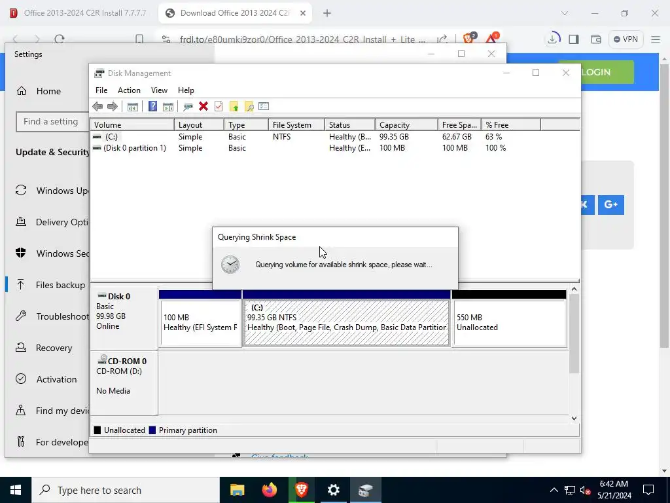Click site settings icon beside URL
The height and width of the screenshot is (503, 670).
coord(166,39)
